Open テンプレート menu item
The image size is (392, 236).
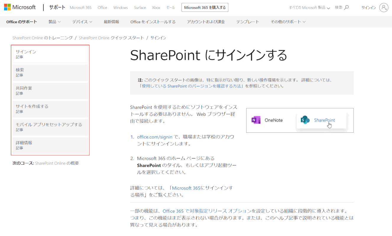tap(248, 22)
